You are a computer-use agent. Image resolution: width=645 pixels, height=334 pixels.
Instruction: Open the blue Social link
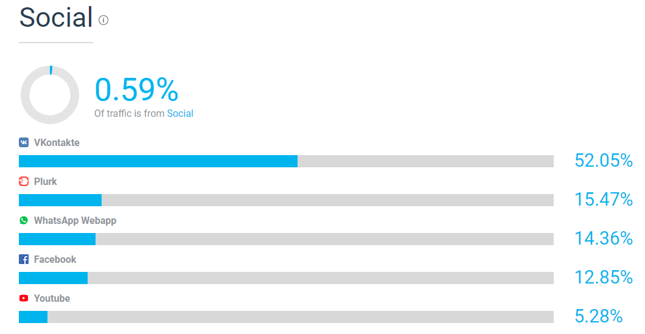tap(180, 114)
